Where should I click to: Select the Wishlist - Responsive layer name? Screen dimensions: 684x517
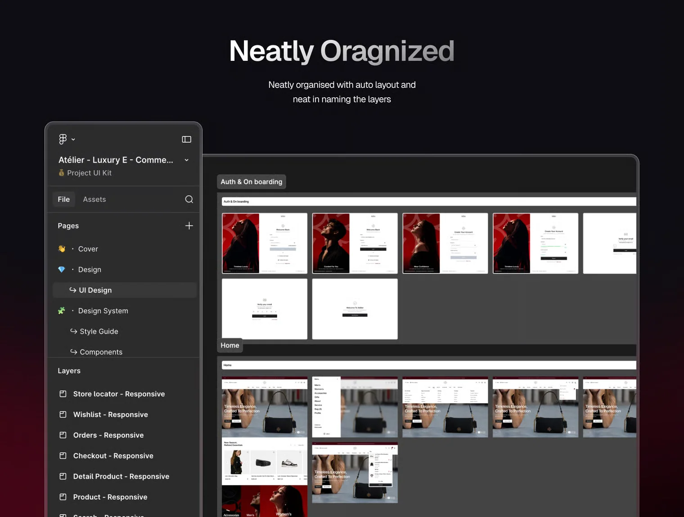click(110, 414)
